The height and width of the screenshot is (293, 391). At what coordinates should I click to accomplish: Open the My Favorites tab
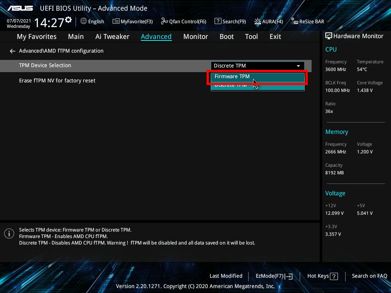click(x=37, y=37)
